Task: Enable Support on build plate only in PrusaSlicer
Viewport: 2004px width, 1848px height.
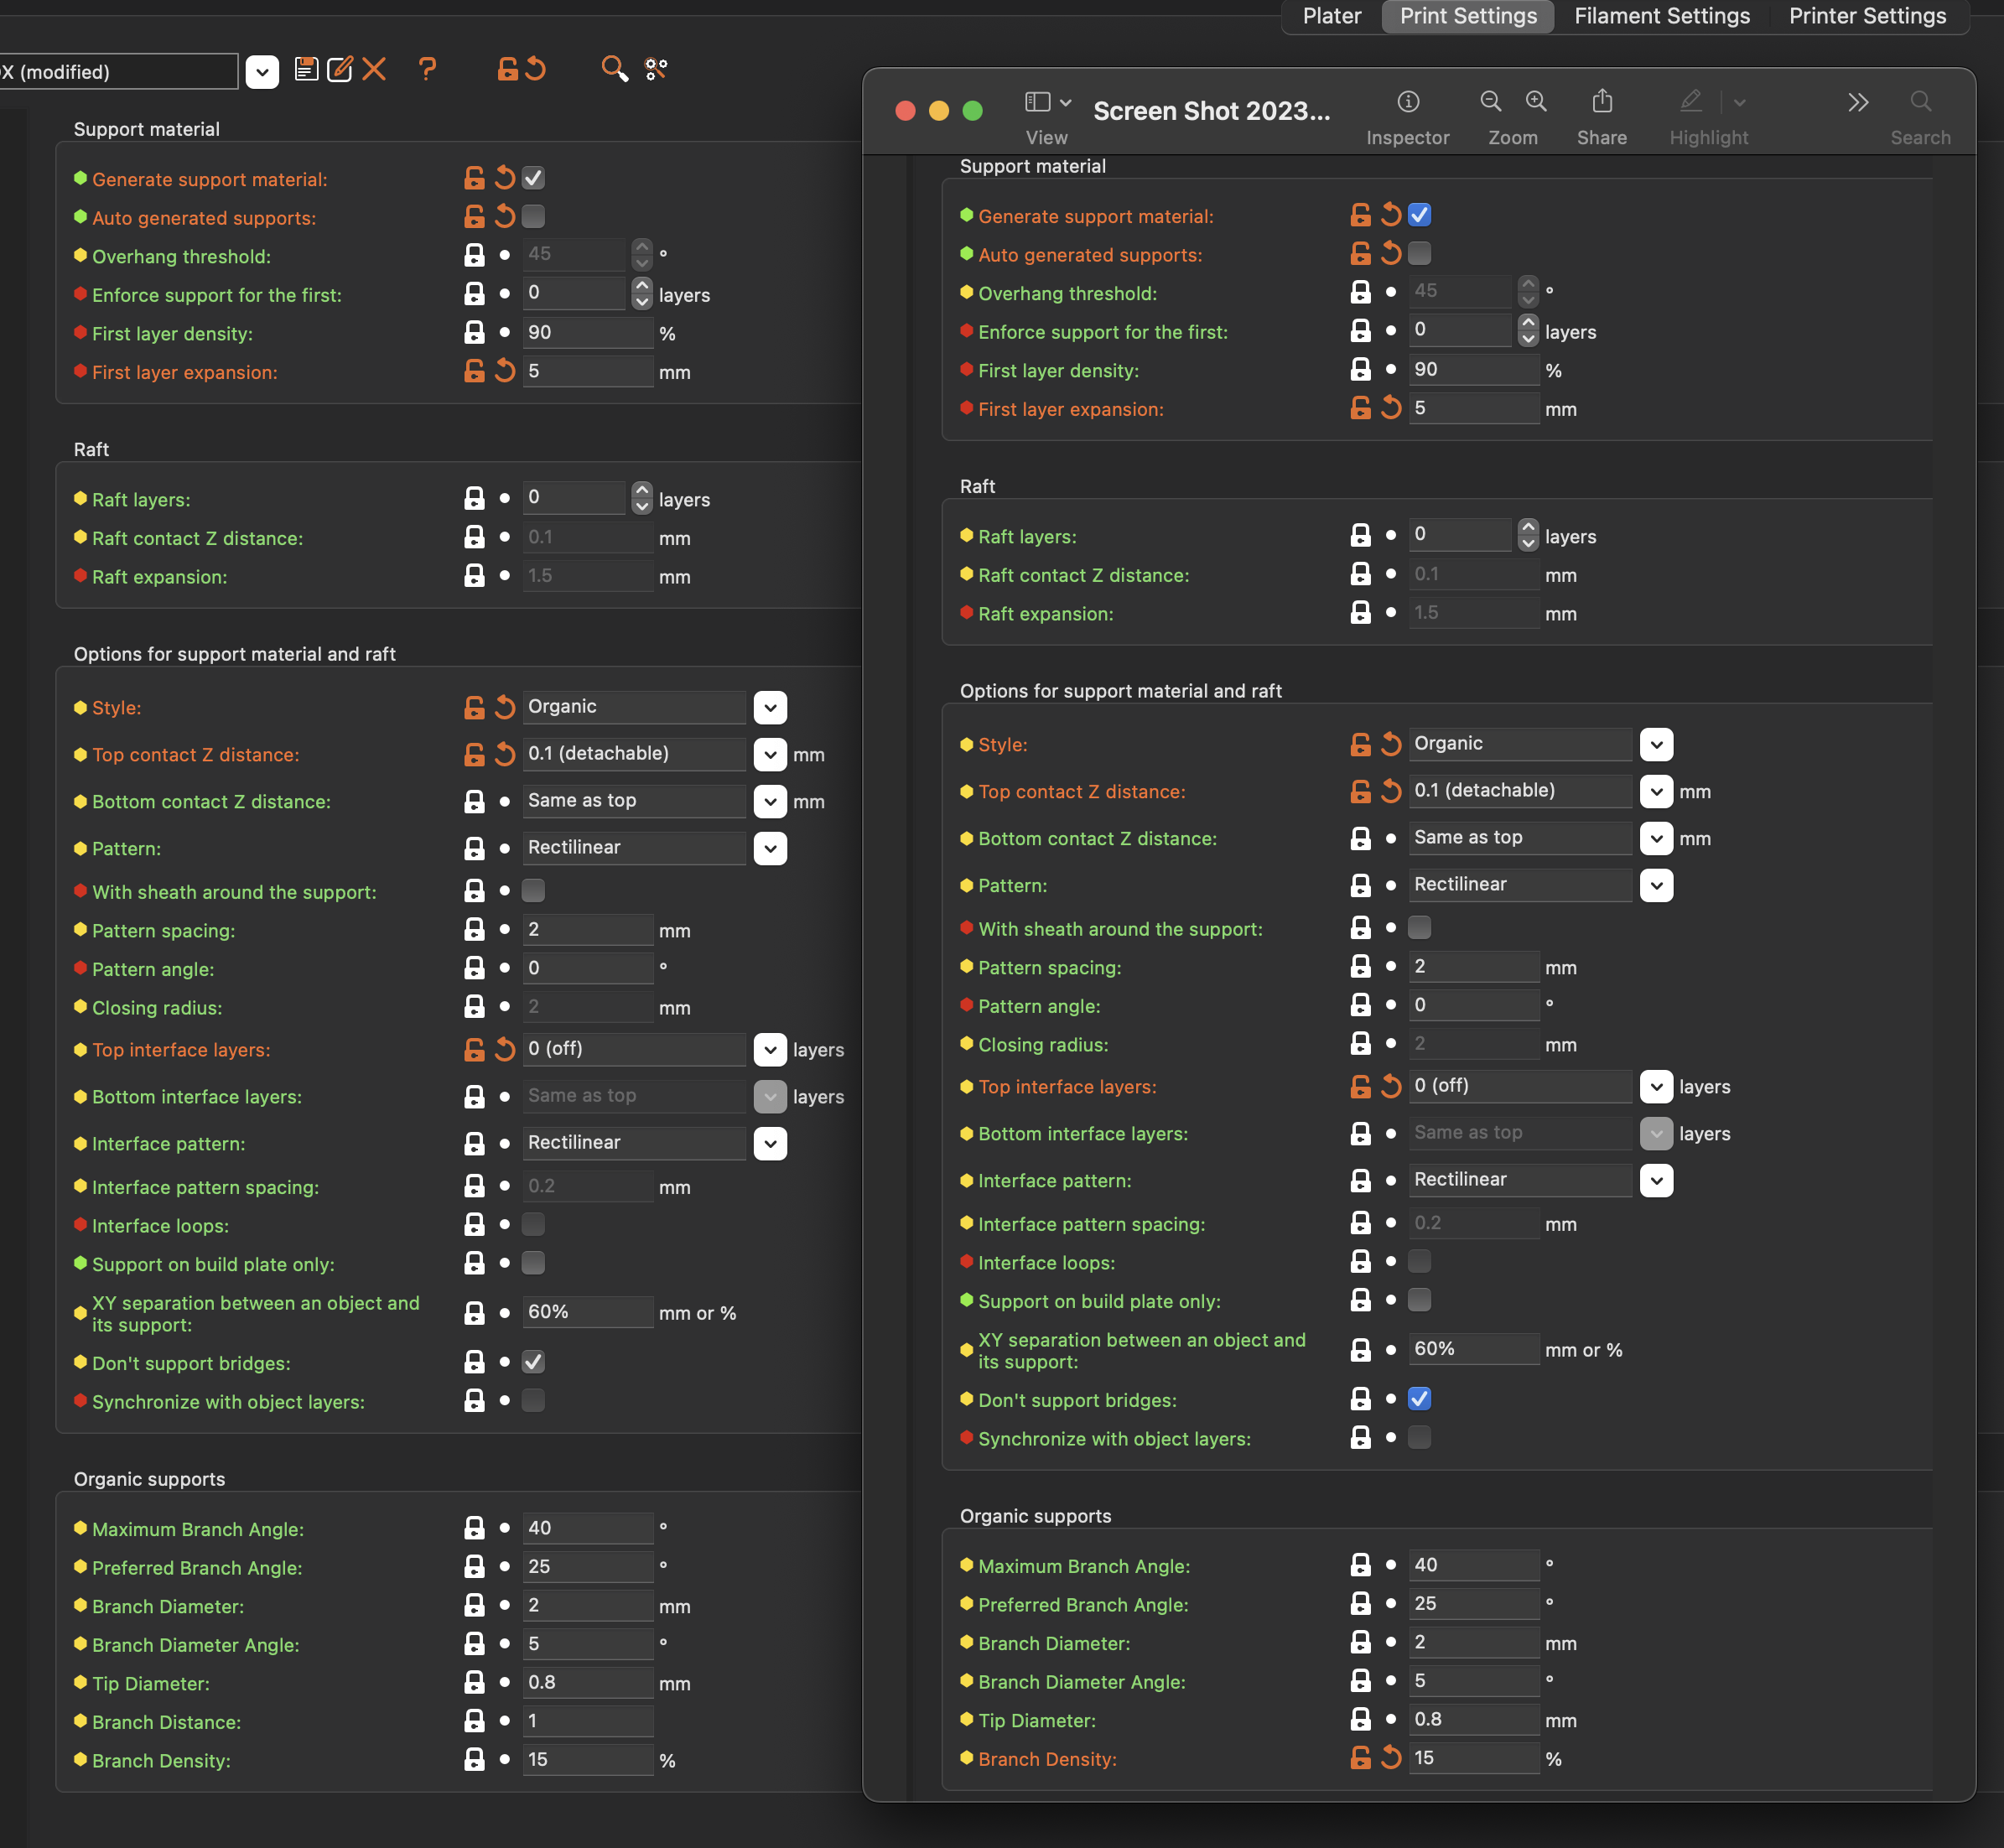Action: click(x=534, y=1264)
